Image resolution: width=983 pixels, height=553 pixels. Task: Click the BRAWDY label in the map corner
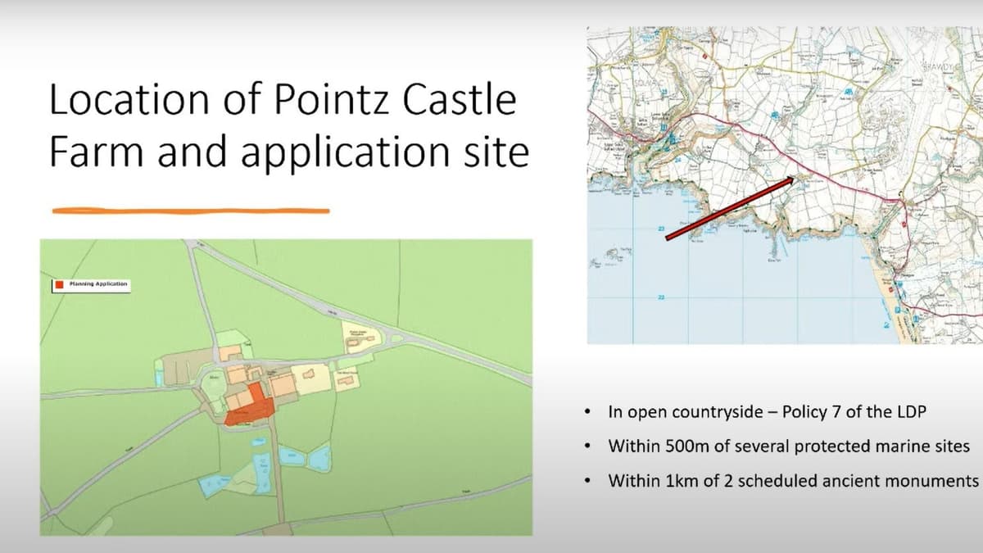point(936,67)
